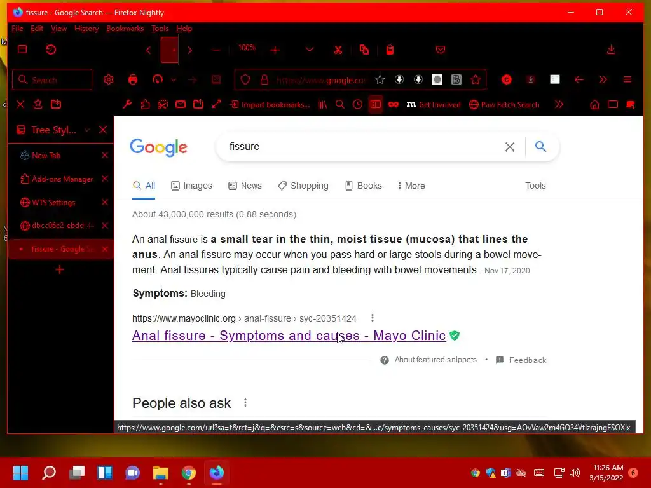Close the WTS Settings tab

pyautogui.click(x=105, y=202)
